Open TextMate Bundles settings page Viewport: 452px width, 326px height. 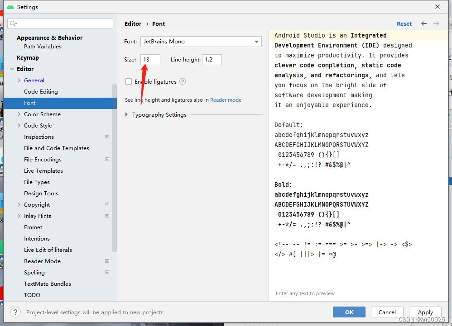48,283
